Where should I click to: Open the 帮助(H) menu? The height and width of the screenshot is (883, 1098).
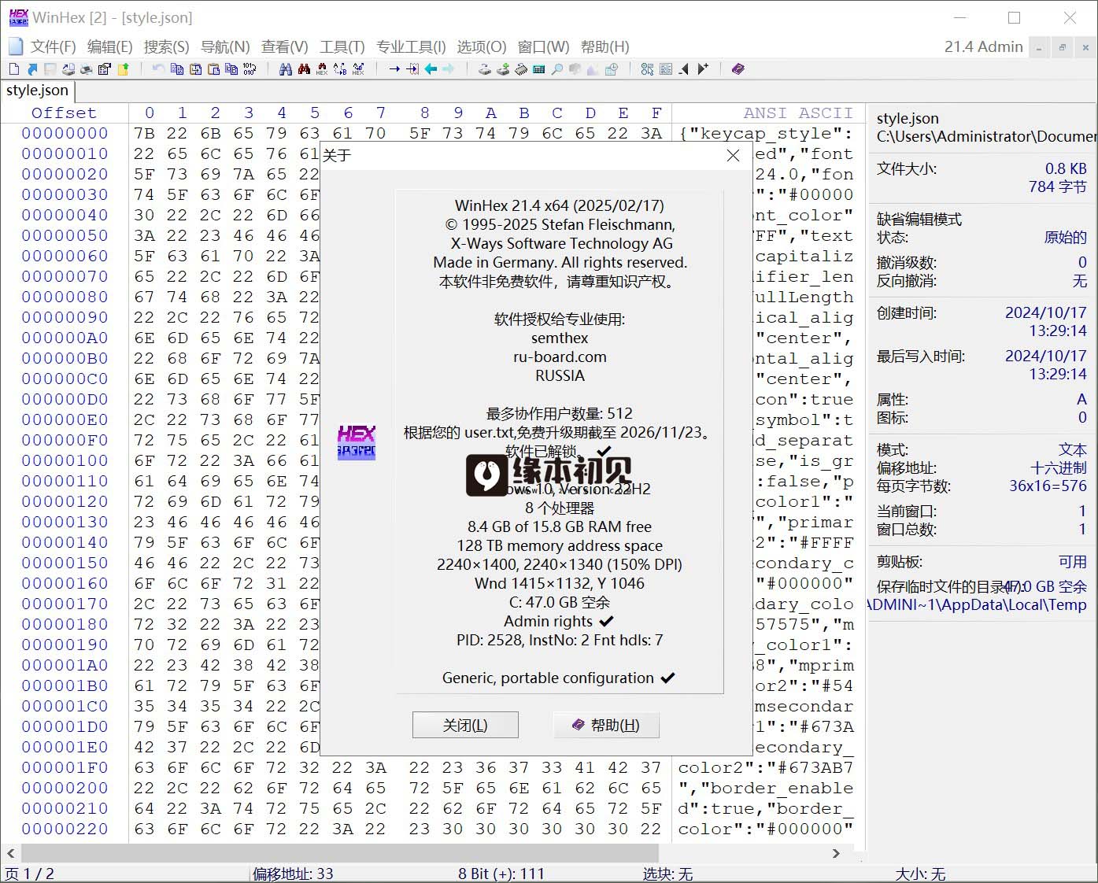click(604, 46)
